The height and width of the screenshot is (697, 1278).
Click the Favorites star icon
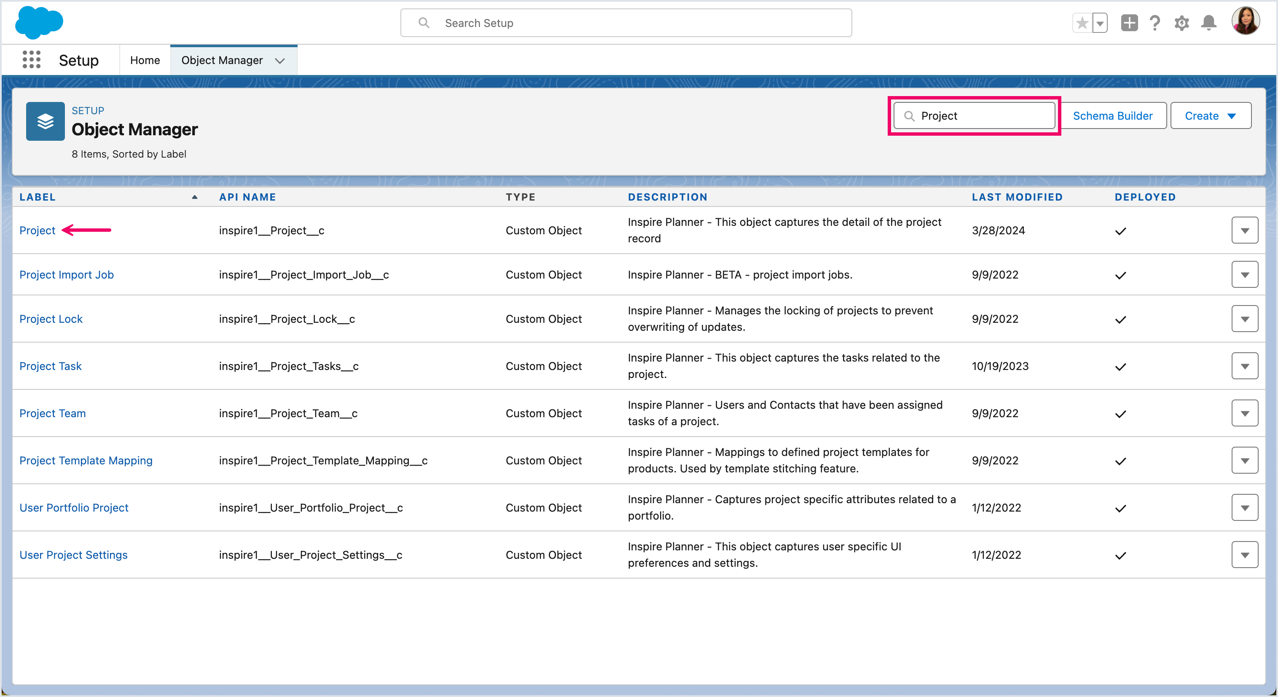coord(1082,23)
